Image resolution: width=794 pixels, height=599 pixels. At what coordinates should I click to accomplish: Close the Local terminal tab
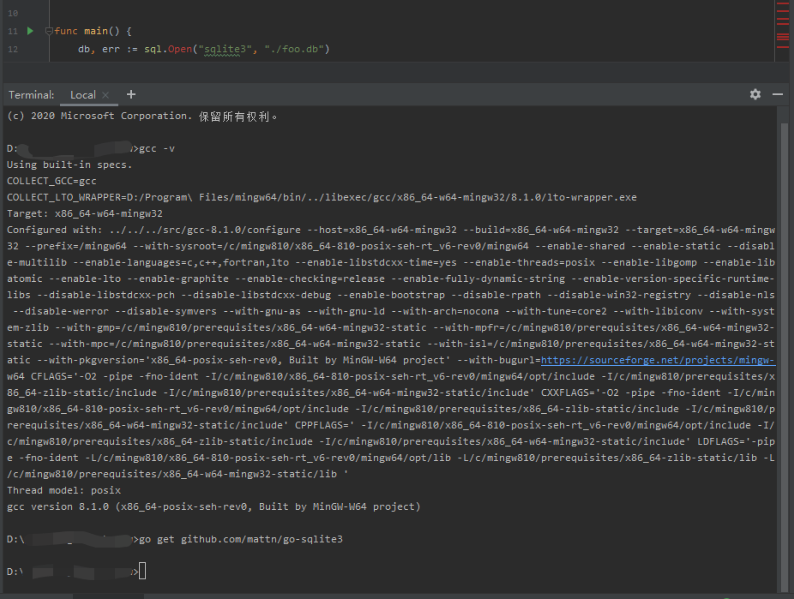click(106, 95)
